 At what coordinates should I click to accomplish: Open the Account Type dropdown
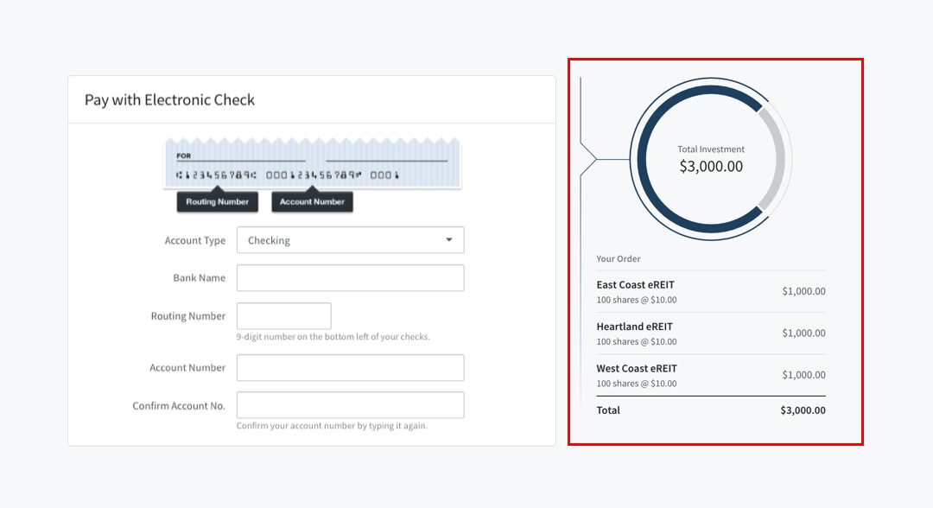pyautogui.click(x=350, y=240)
